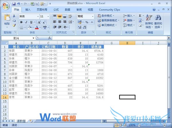Viewport: 172px width, 128px height.
Task: Toggle bold formatting
Action: point(21,22)
